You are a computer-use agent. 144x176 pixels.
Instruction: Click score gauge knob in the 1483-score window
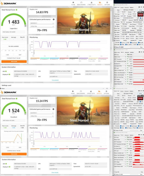(26, 26)
